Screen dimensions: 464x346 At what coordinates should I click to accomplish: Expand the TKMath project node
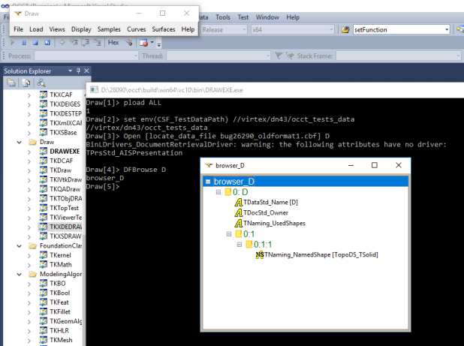[30, 264]
